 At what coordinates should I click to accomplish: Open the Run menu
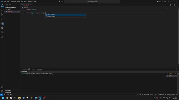click(25, 2)
